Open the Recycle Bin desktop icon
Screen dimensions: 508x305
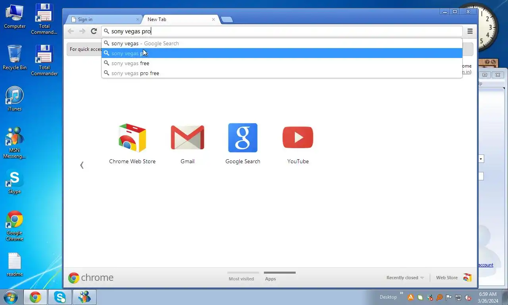click(x=15, y=58)
